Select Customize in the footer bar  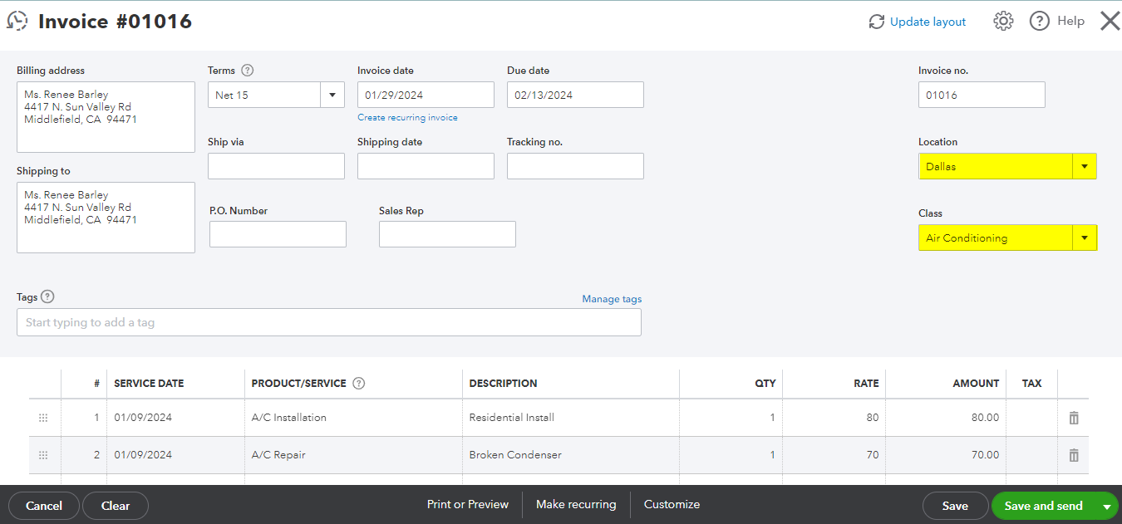[x=672, y=504]
